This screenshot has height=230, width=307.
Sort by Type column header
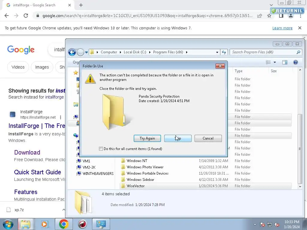click(x=238, y=71)
